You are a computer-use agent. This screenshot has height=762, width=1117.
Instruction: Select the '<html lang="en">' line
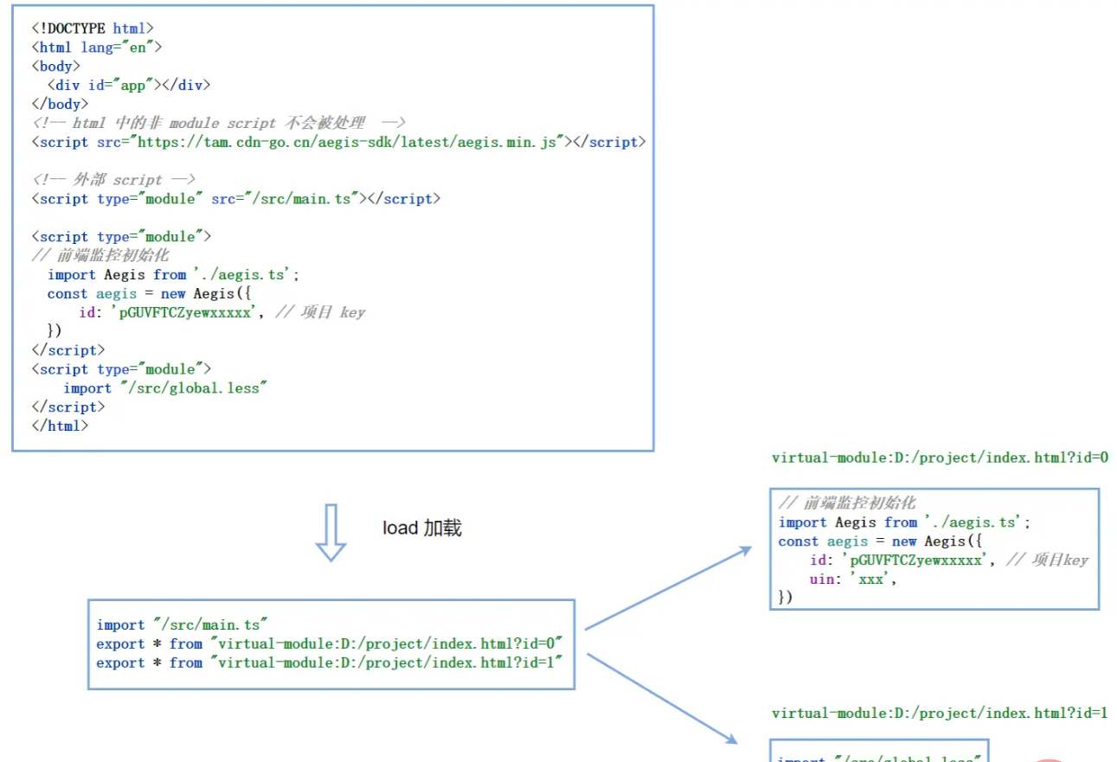(x=96, y=48)
